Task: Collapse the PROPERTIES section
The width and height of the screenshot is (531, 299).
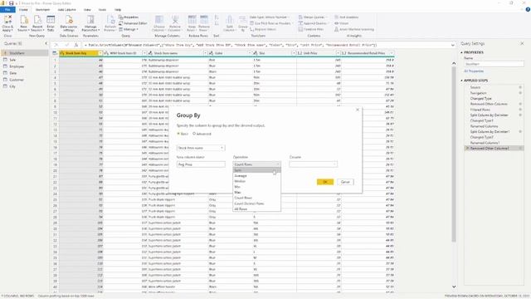Action: pyautogui.click(x=461, y=52)
